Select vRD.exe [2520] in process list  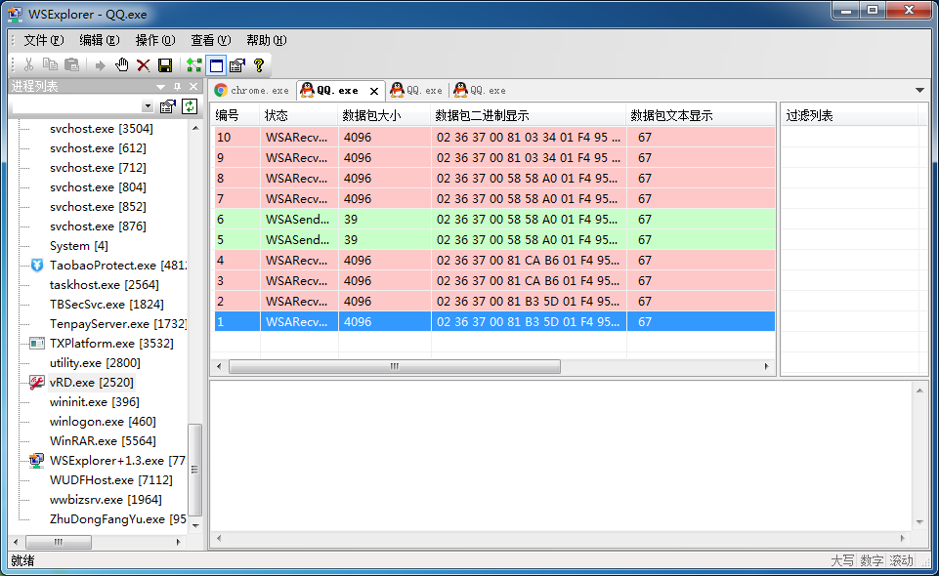92,382
